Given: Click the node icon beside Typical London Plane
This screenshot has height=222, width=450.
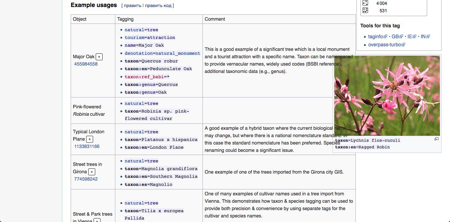Looking at the screenshot, I should click(90, 139).
